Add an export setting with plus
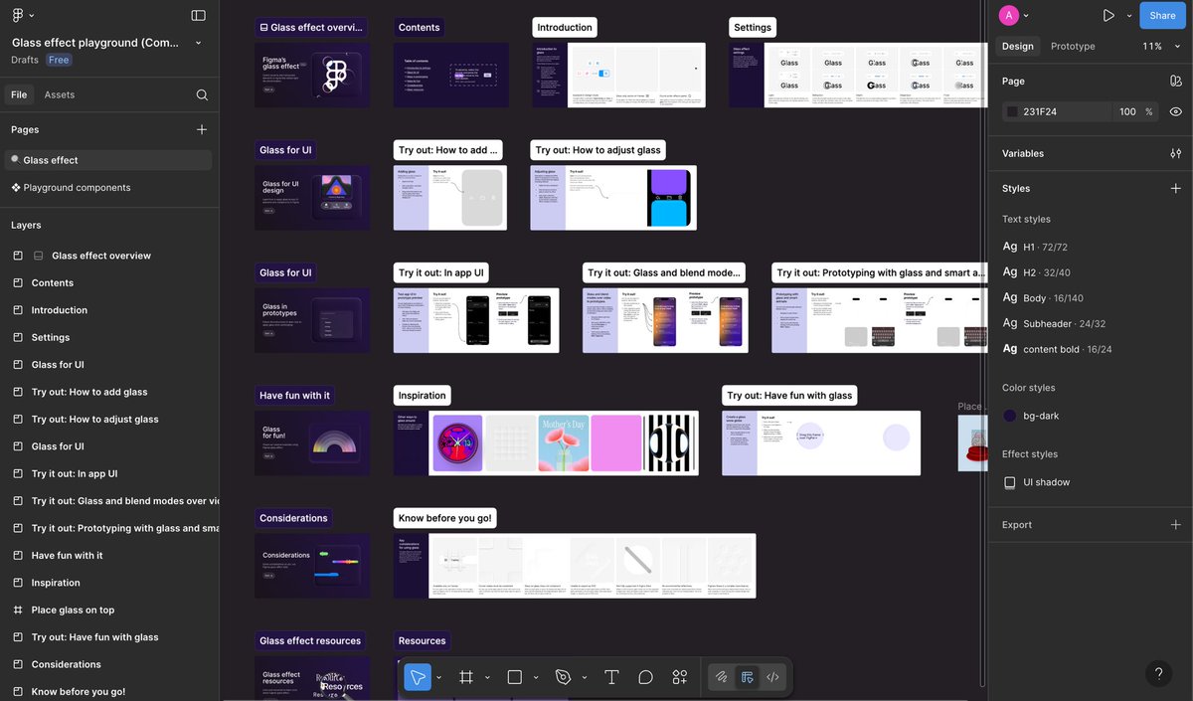 point(1176,524)
